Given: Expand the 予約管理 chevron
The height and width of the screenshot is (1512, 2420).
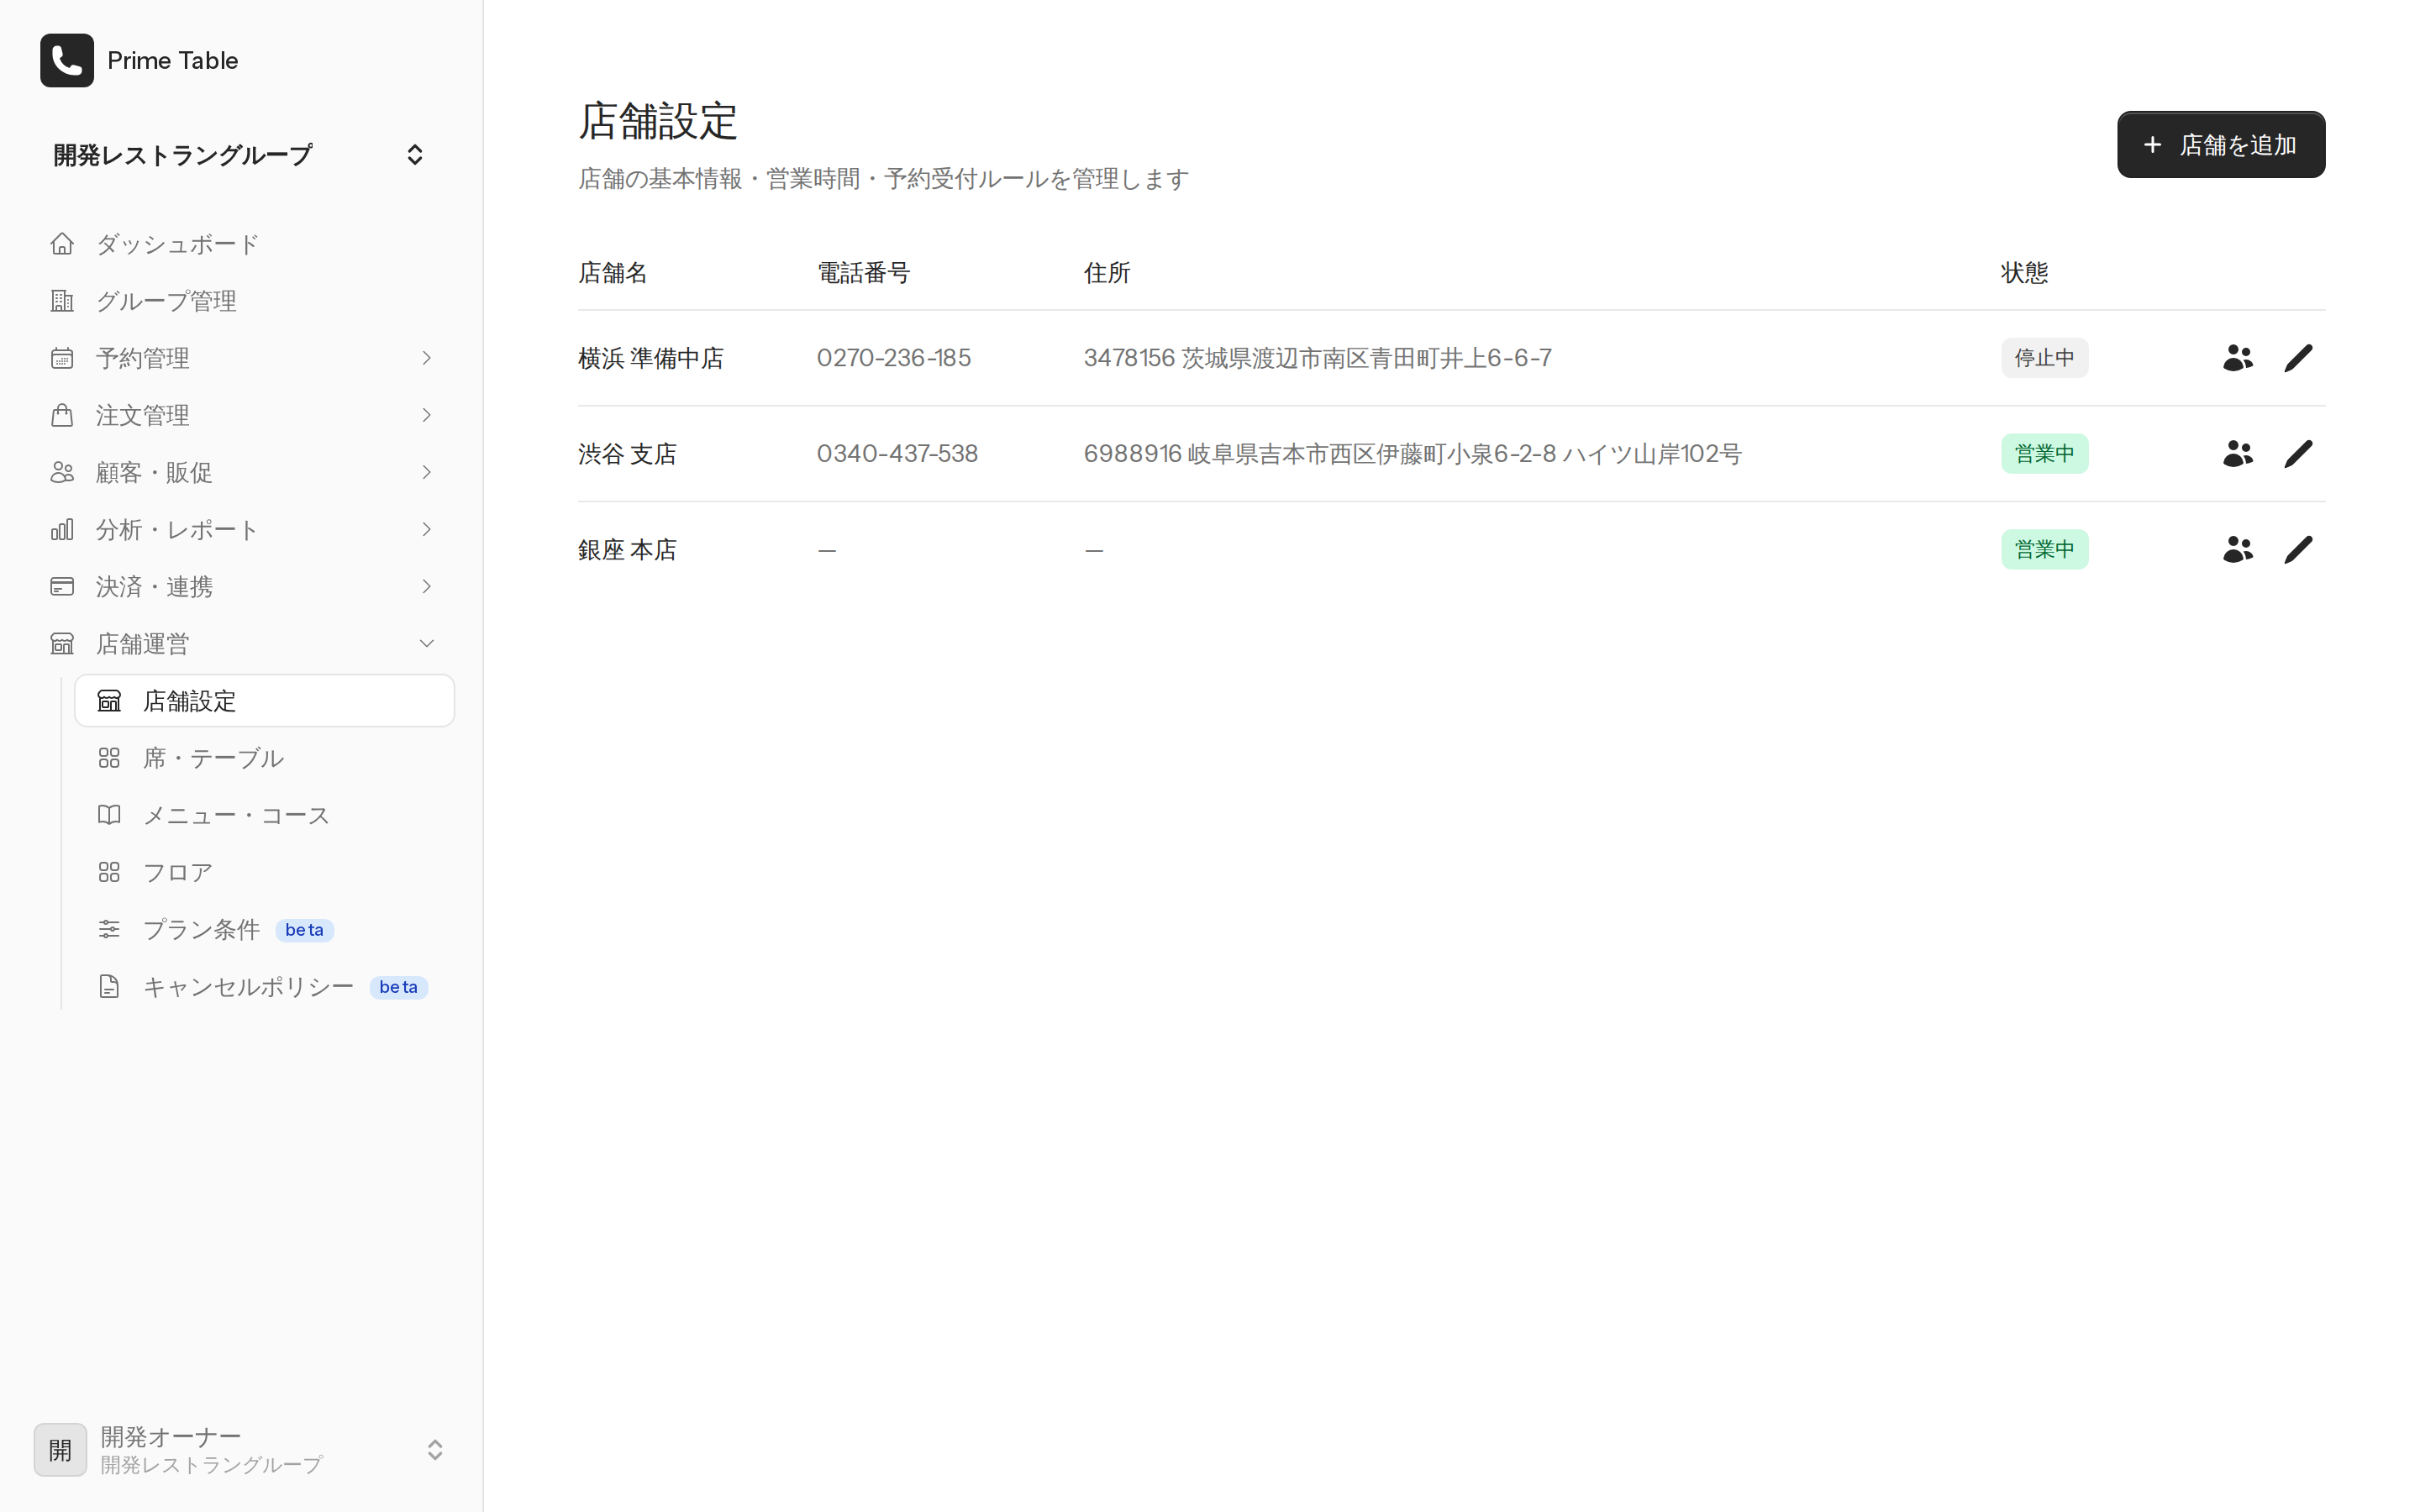Looking at the screenshot, I should click(x=427, y=358).
